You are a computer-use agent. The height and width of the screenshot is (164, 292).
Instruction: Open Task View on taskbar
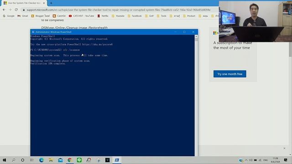(31, 160)
